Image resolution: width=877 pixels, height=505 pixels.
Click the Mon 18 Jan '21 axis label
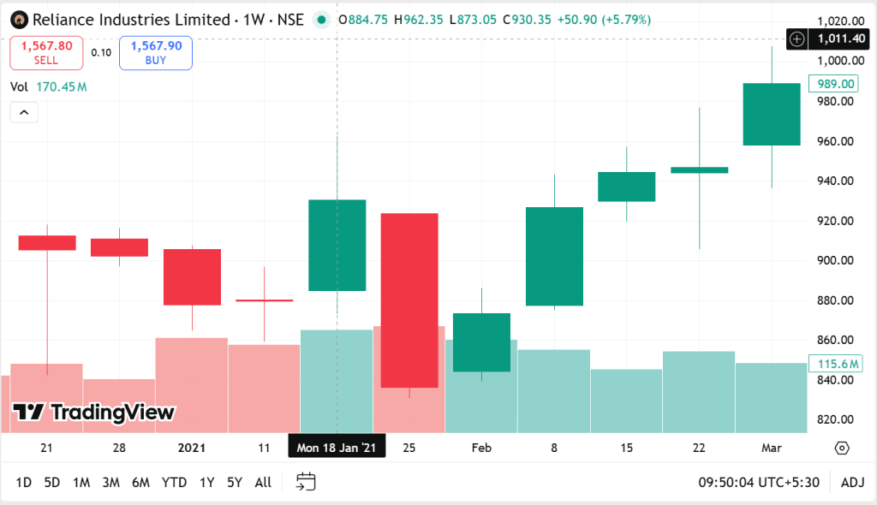pyautogui.click(x=337, y=446)
